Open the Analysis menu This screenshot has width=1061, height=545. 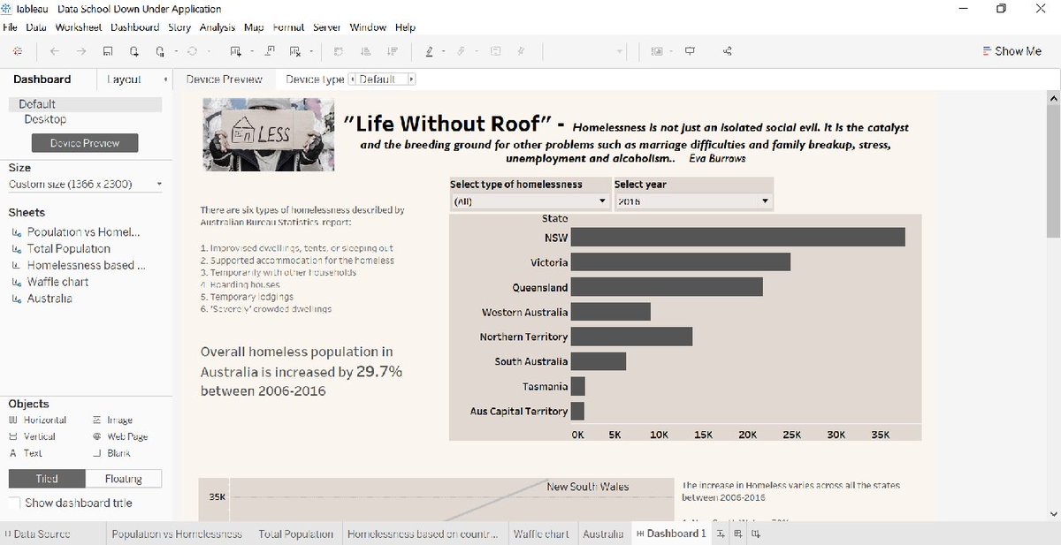[217, 27]
